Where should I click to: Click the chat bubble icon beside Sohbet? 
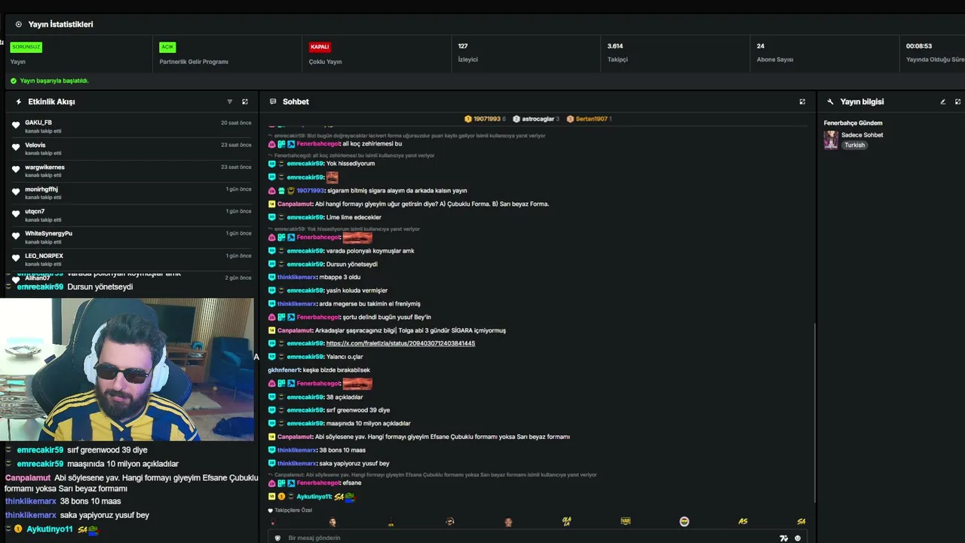pos(273,102)
